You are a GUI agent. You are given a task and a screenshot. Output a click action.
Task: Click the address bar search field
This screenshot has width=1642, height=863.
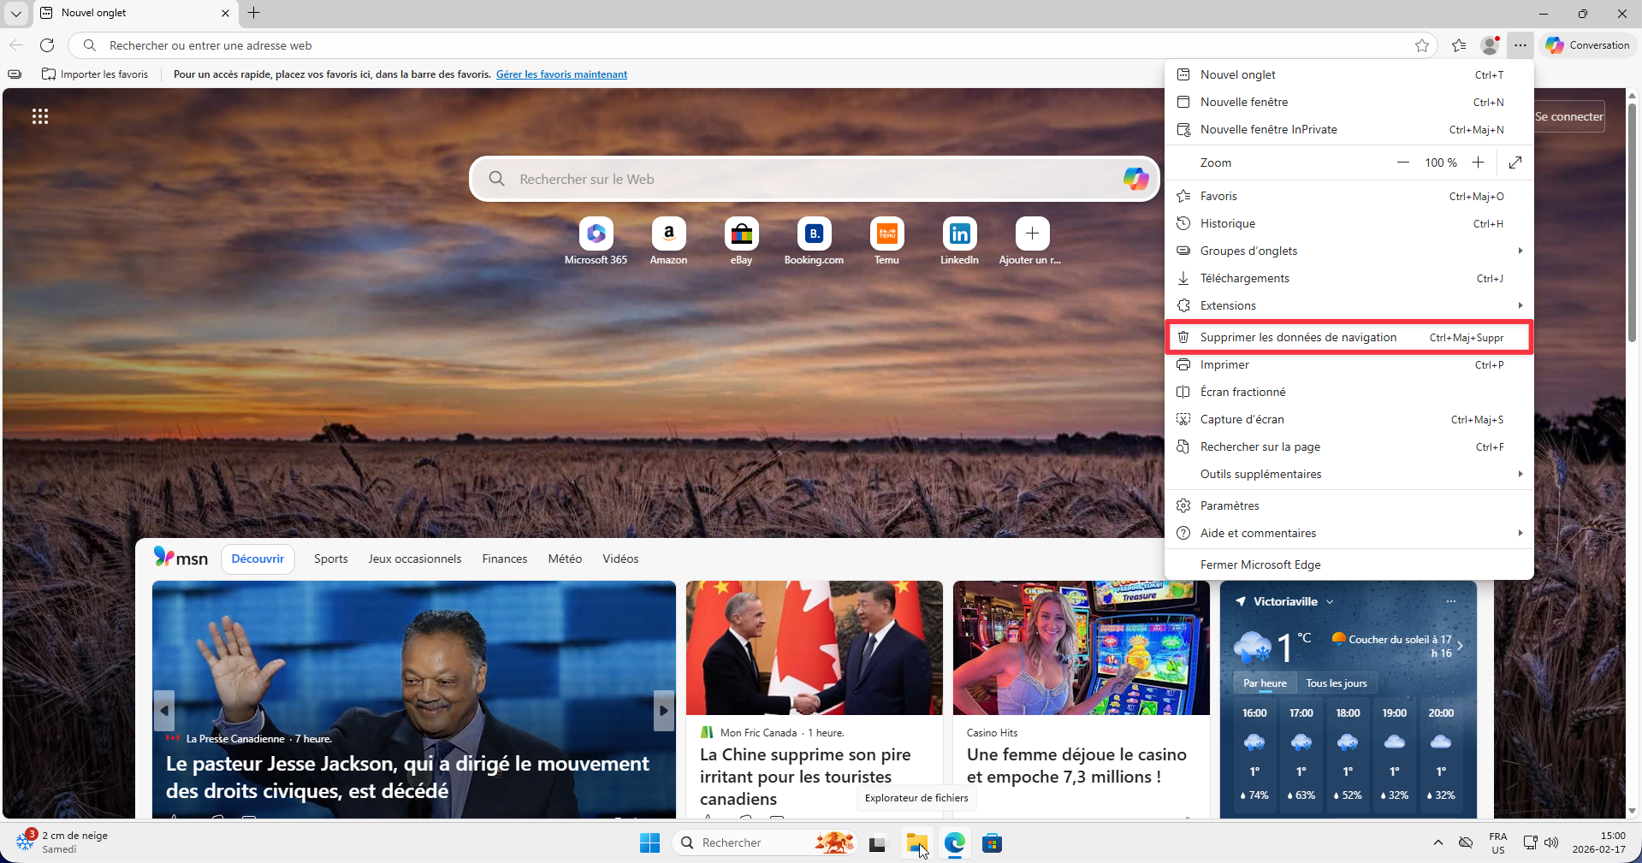(753, 45)
